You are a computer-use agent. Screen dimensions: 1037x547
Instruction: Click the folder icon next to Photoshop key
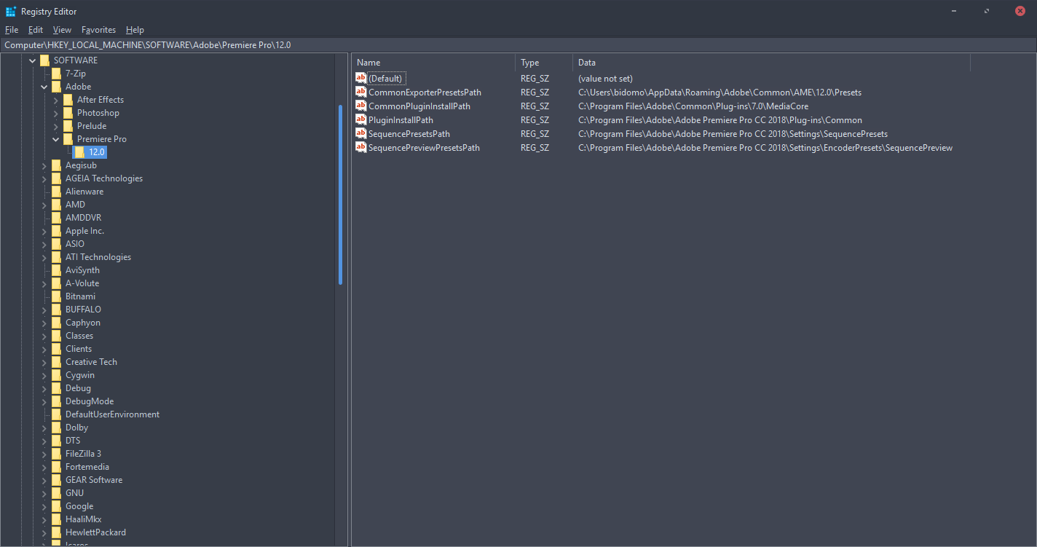[68, 113]
